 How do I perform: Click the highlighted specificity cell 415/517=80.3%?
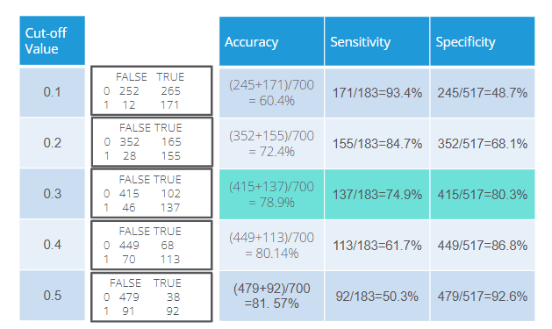coord(483,194)
